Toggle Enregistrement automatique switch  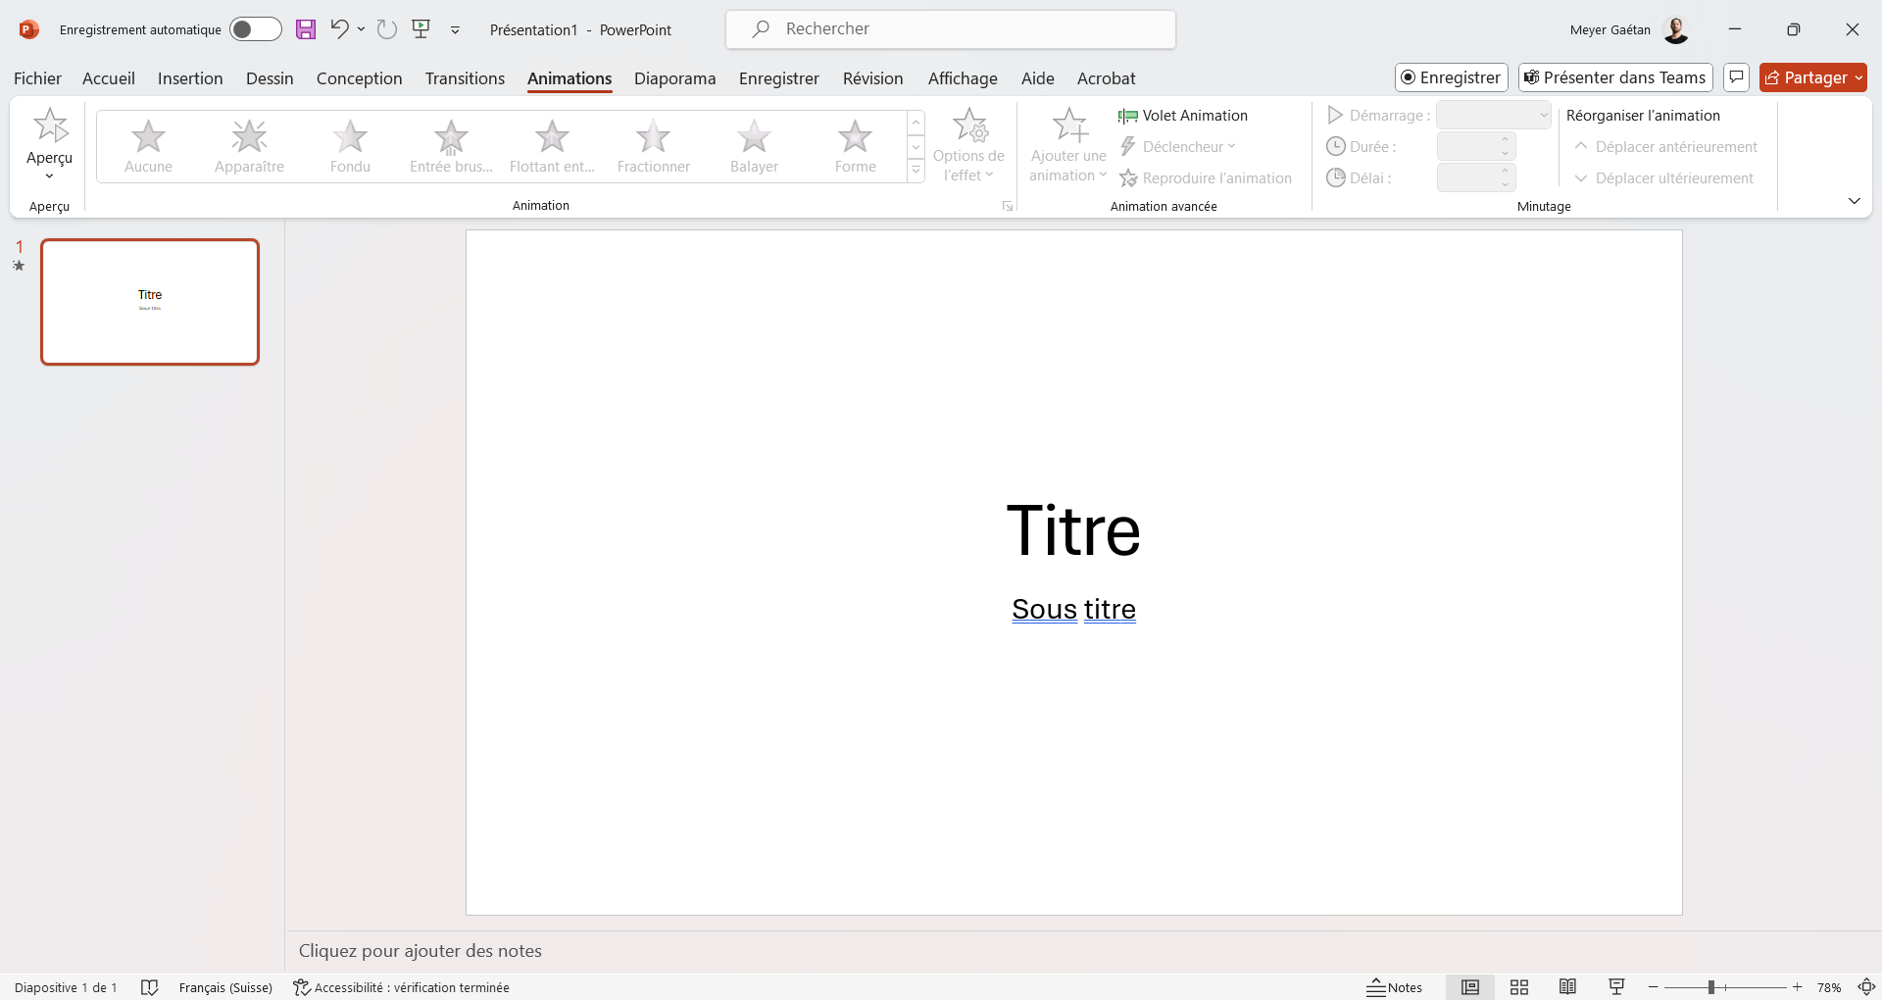256,29
